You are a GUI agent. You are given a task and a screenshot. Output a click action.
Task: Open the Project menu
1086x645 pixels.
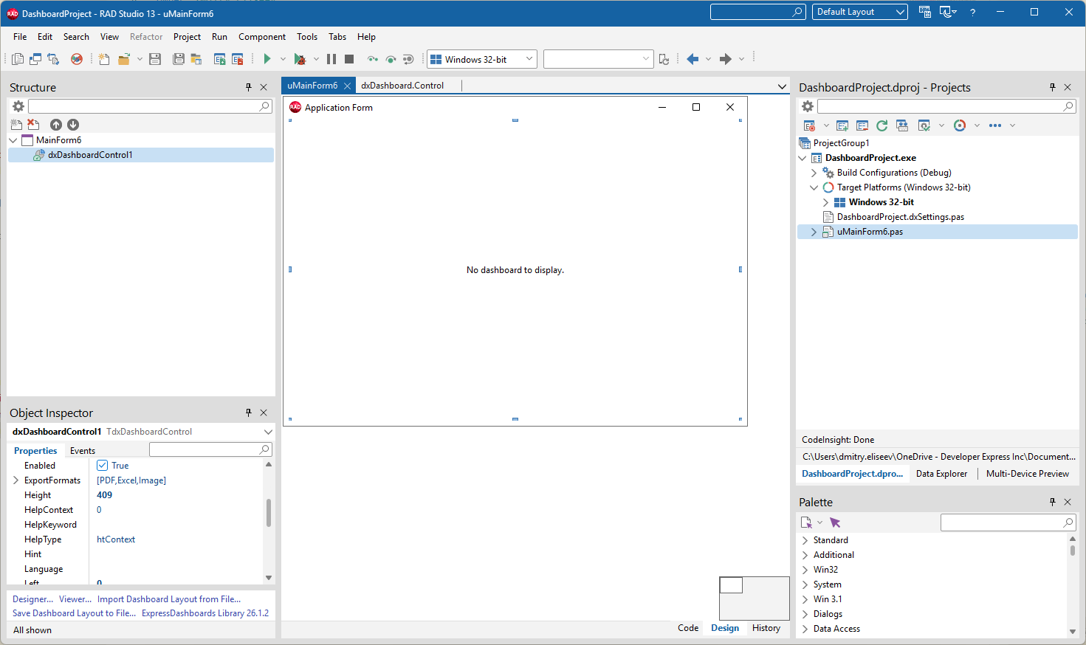[187, 37]
